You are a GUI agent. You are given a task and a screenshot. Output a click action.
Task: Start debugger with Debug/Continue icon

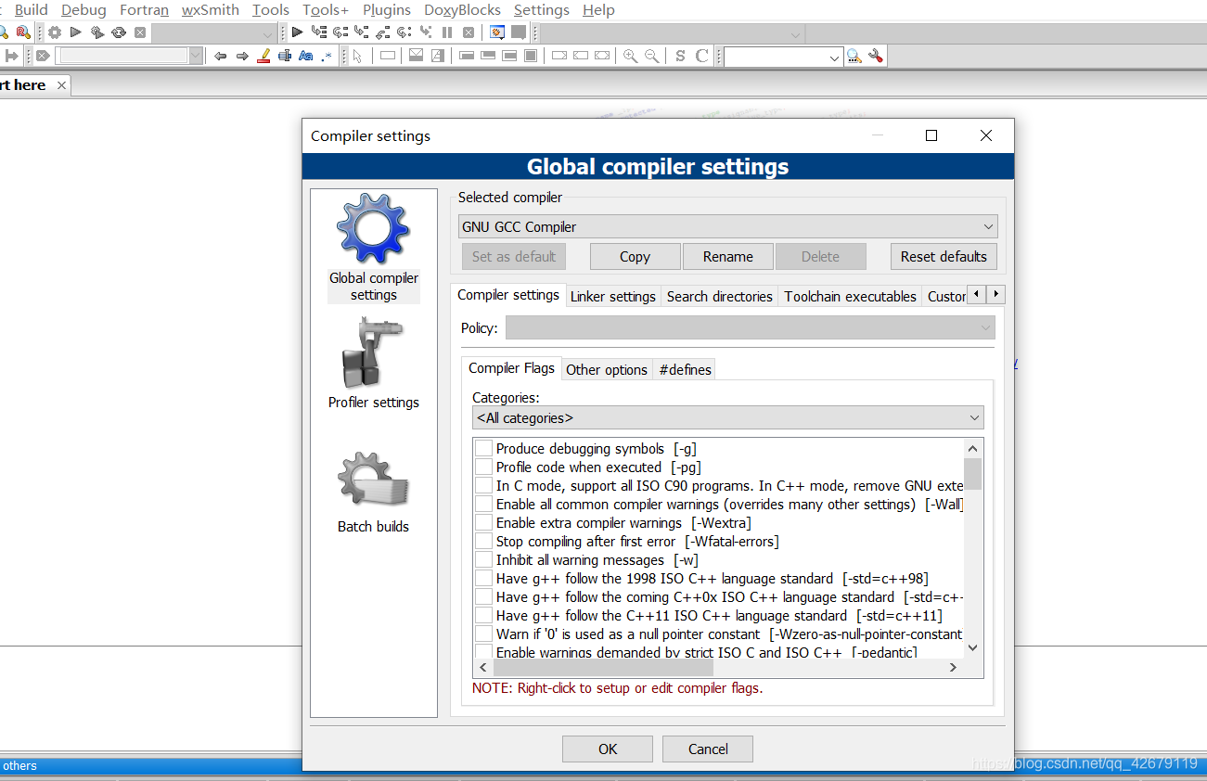click(x=297, y=32)
